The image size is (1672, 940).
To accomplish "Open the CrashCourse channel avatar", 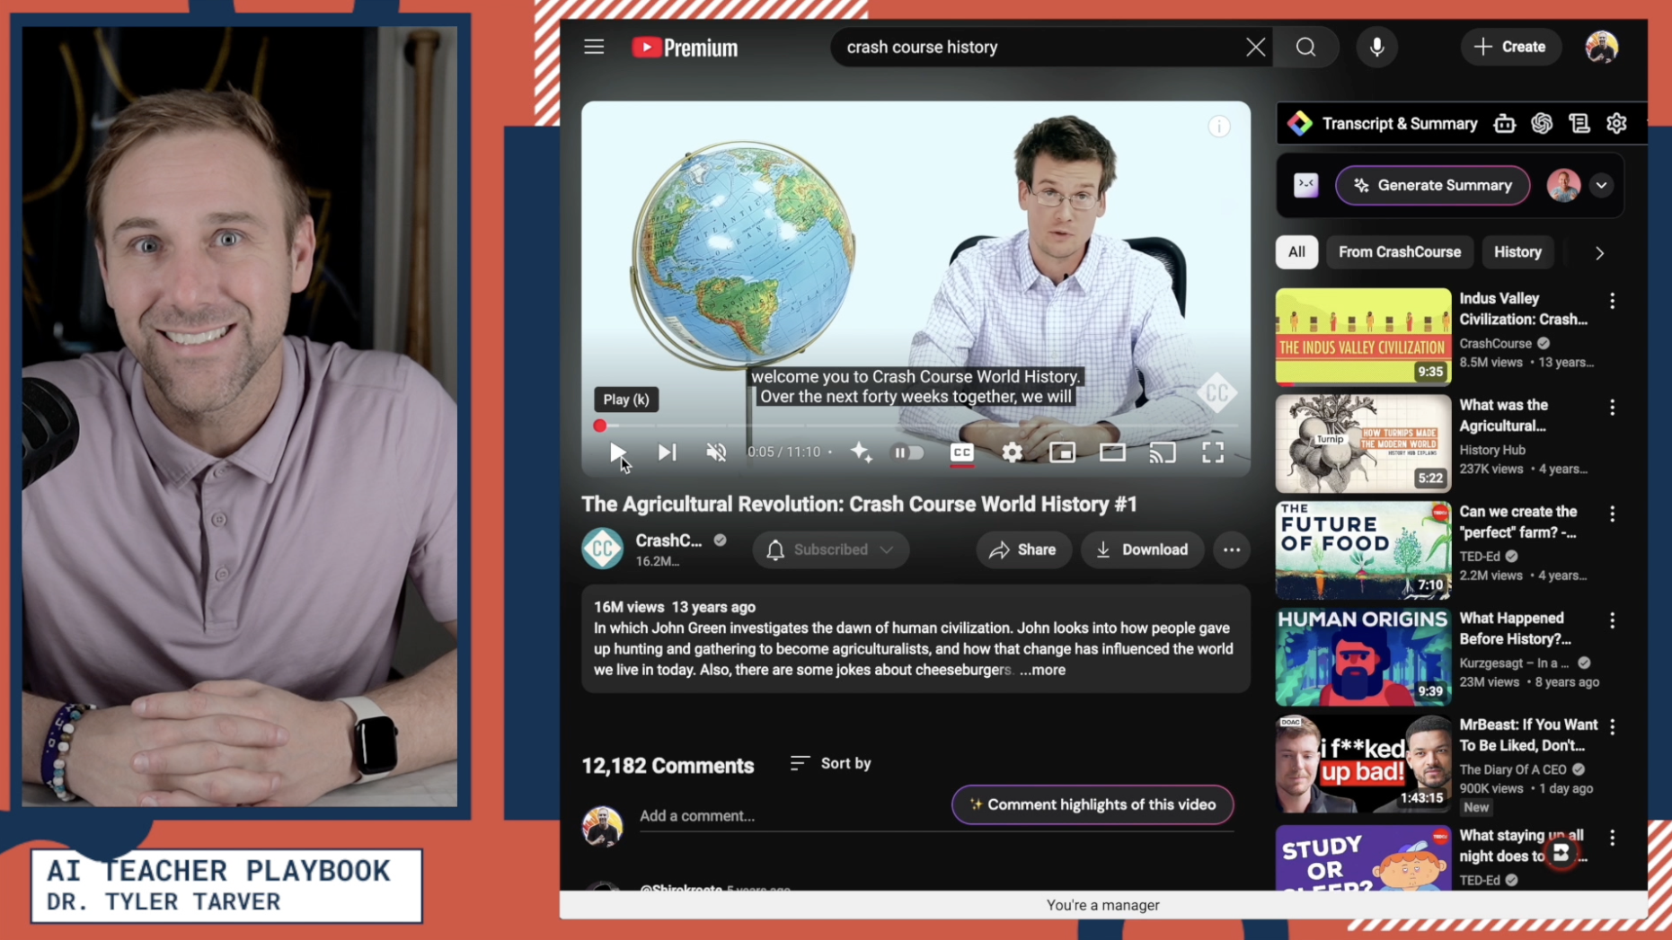I will [x=602, y=549].
